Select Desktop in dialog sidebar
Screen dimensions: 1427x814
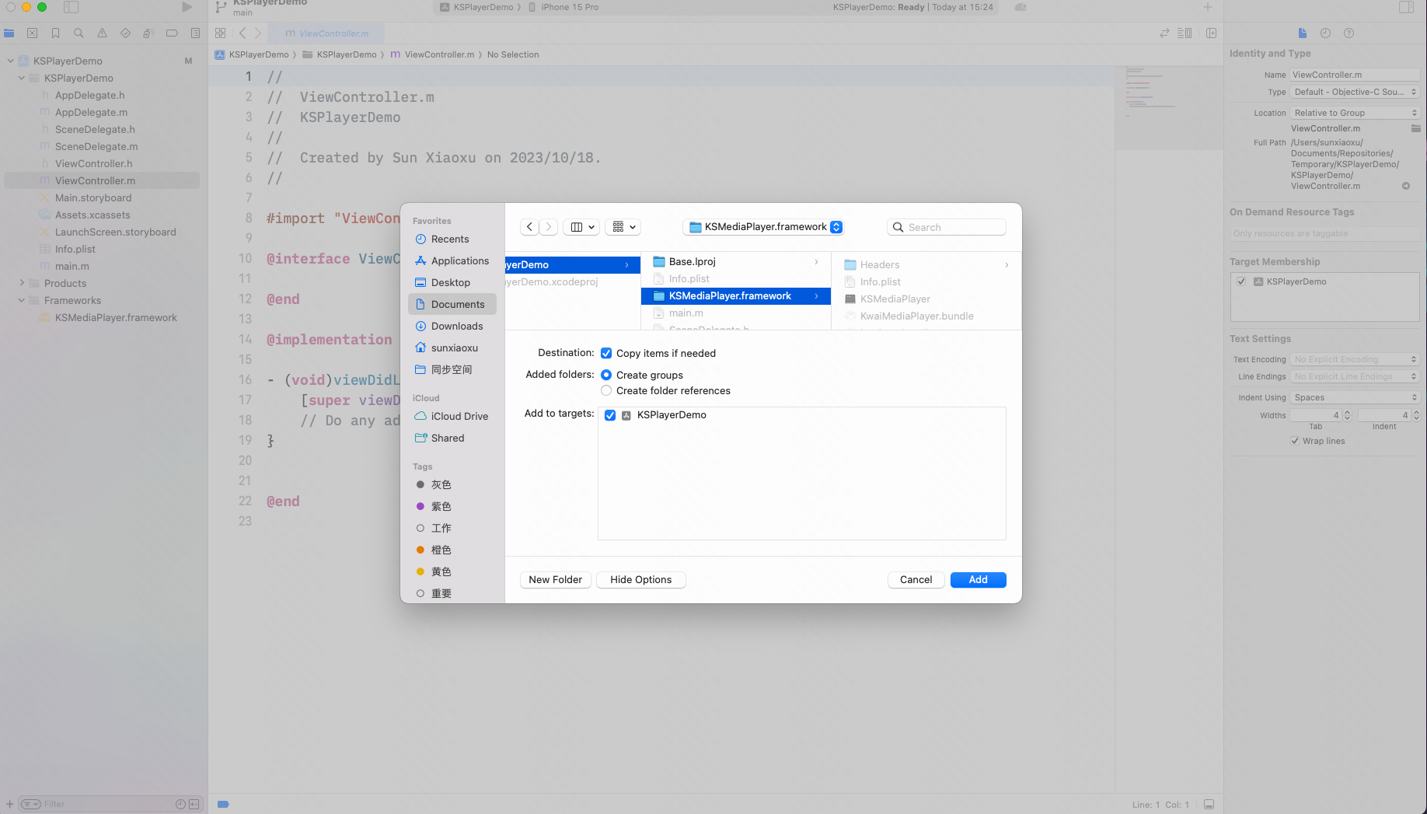[x=452, y=282]
